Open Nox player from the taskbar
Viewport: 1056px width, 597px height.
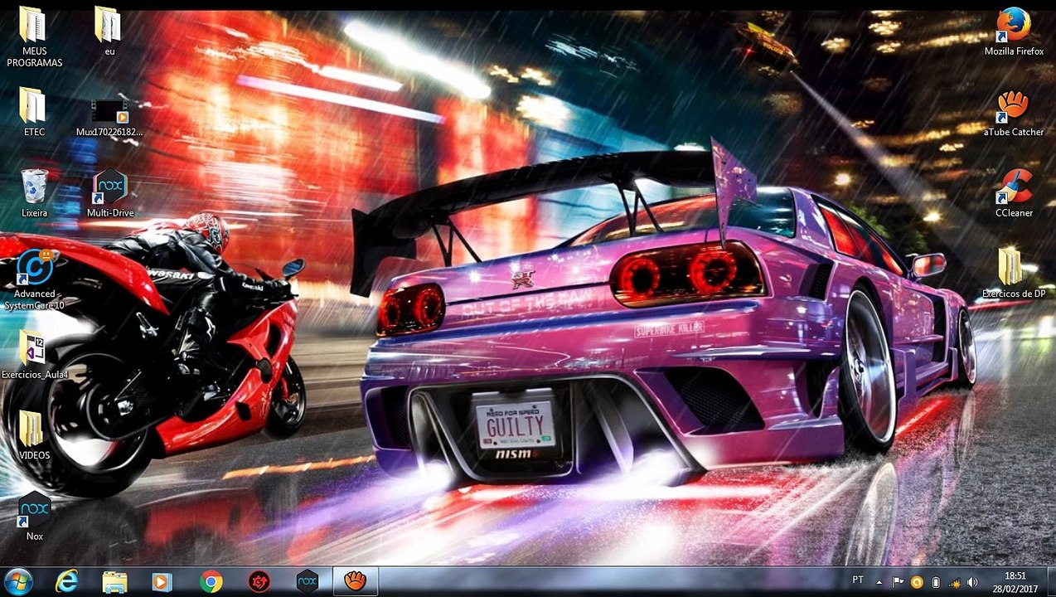pyautogui.click(x=308, y=581)
